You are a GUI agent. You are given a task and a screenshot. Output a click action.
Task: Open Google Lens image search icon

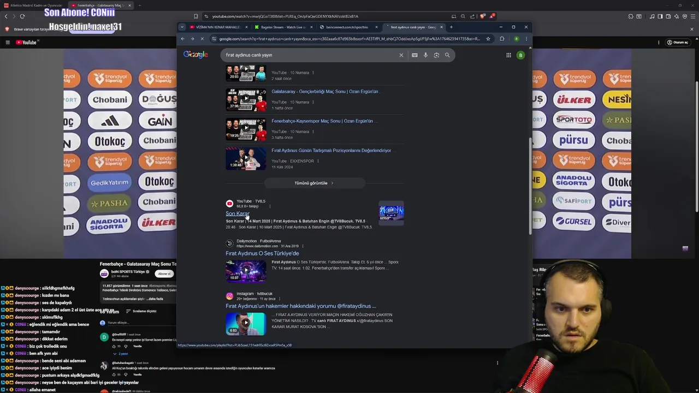(436, 55)
